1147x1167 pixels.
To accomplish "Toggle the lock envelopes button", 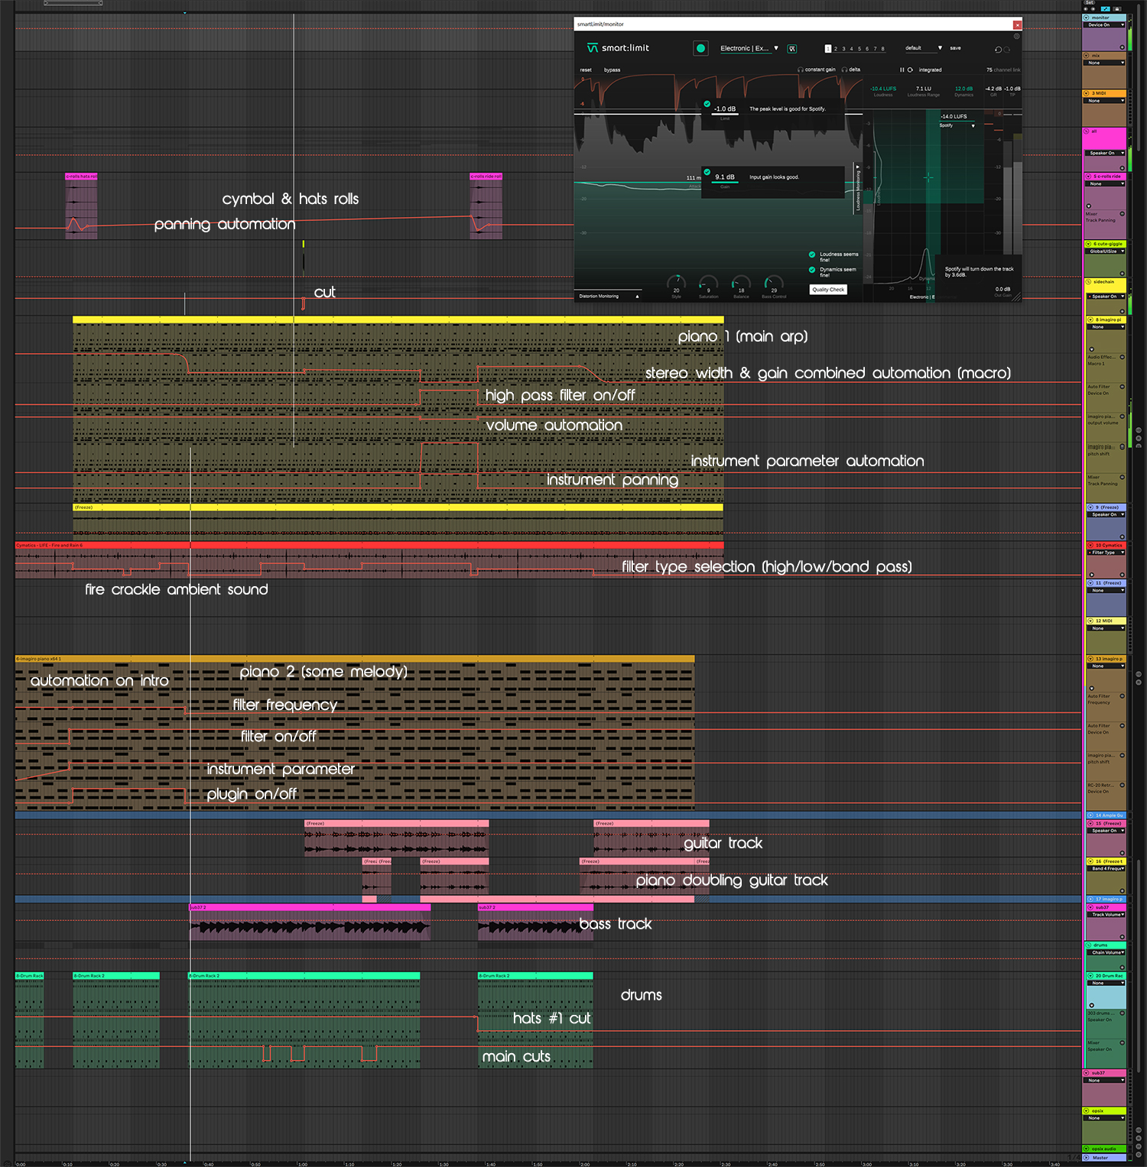I will tap(1116, 9).
